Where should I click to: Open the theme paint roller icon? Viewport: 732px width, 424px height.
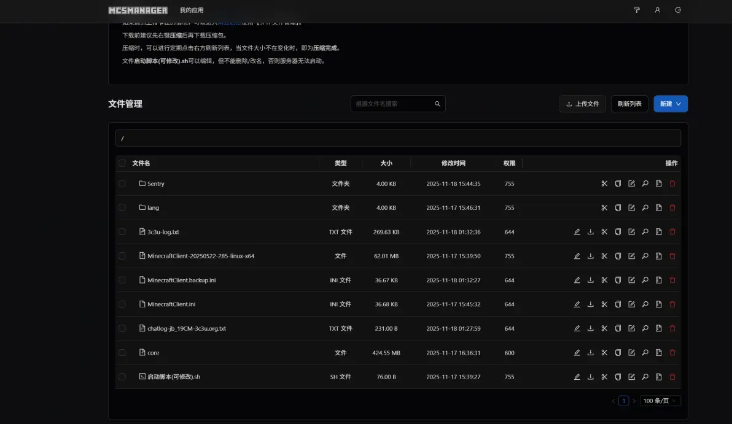pos(637,10)
